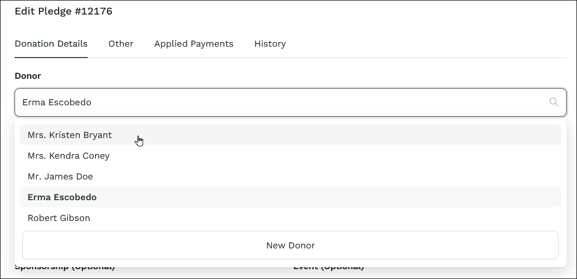577x279 pixels.
Task: Go to the History tab
Action: pyautogui.click(x=270, y=44)
